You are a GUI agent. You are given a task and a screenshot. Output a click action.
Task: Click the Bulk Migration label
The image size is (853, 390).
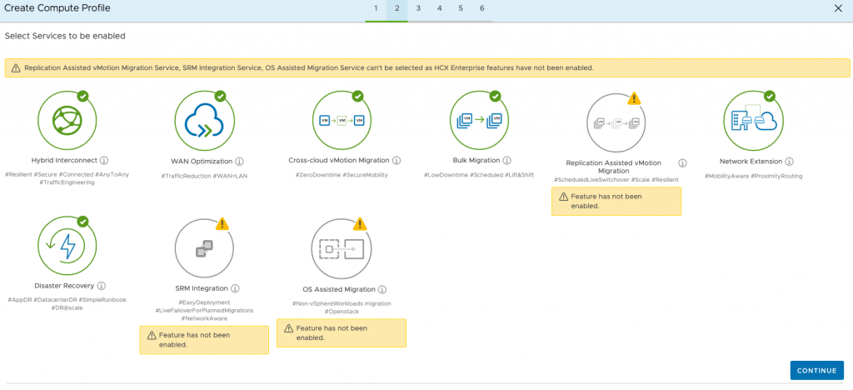point(476,161)
